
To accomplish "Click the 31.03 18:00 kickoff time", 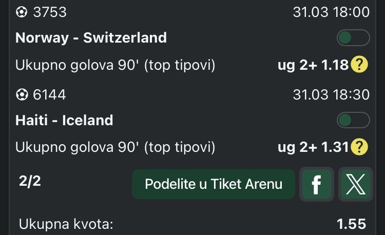I will tap(331, 12).
